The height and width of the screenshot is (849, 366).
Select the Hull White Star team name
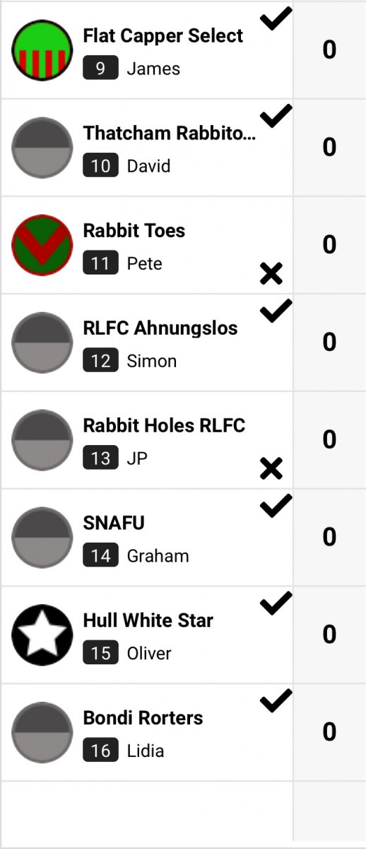click(x=148, y=620)
